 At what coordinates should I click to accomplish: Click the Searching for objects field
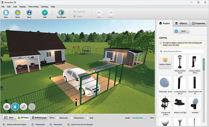(x=181, y=51)
